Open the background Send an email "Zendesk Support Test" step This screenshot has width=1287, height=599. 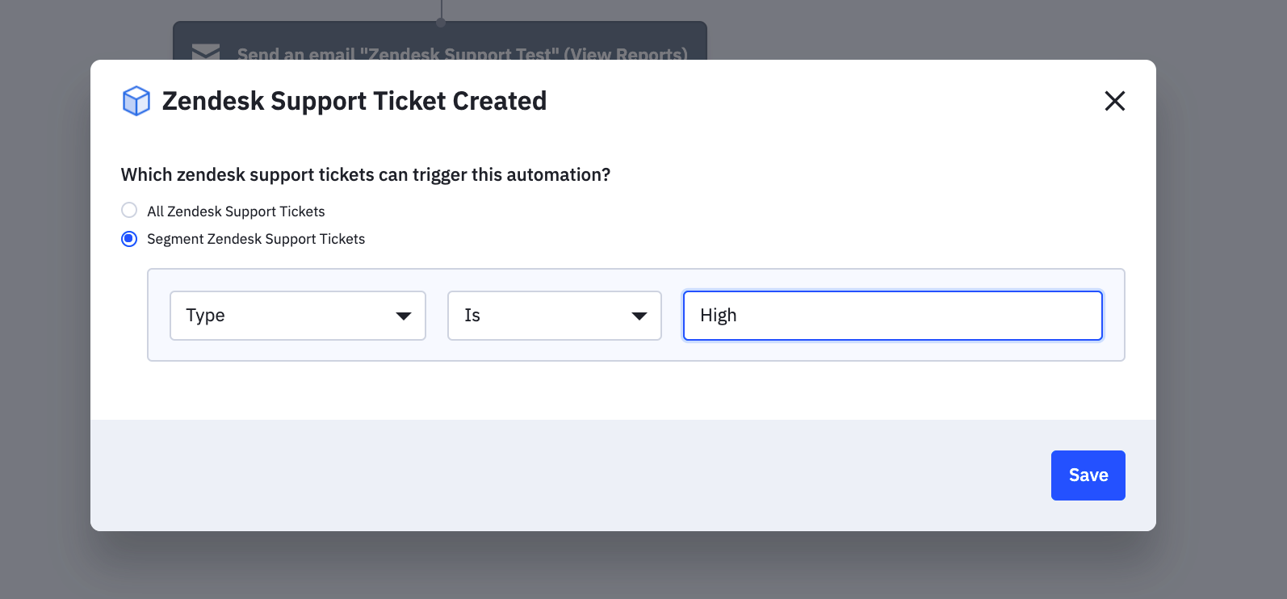click(440, 41)
